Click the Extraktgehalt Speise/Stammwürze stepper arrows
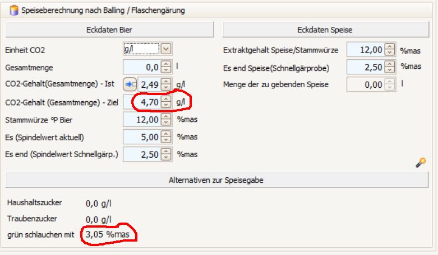 click(391, 50)
